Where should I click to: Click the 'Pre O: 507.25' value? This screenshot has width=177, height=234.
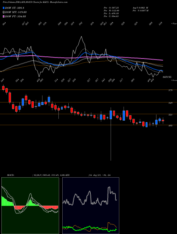pyautogui.click(x=111, y=7)
